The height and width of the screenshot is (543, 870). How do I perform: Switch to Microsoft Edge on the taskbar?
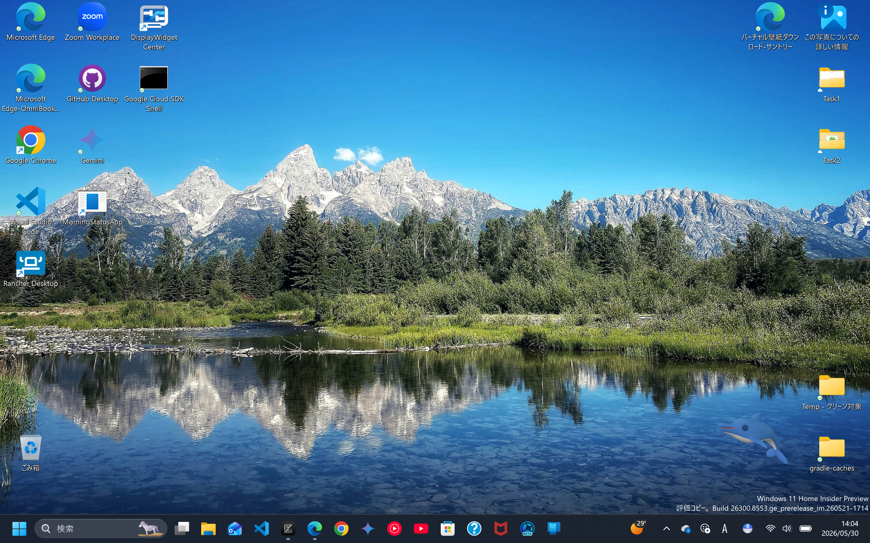pos(314,528)
